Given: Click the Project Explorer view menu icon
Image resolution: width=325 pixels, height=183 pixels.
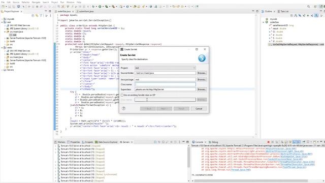Looking at the screenshot, I should tap(50, 16).
